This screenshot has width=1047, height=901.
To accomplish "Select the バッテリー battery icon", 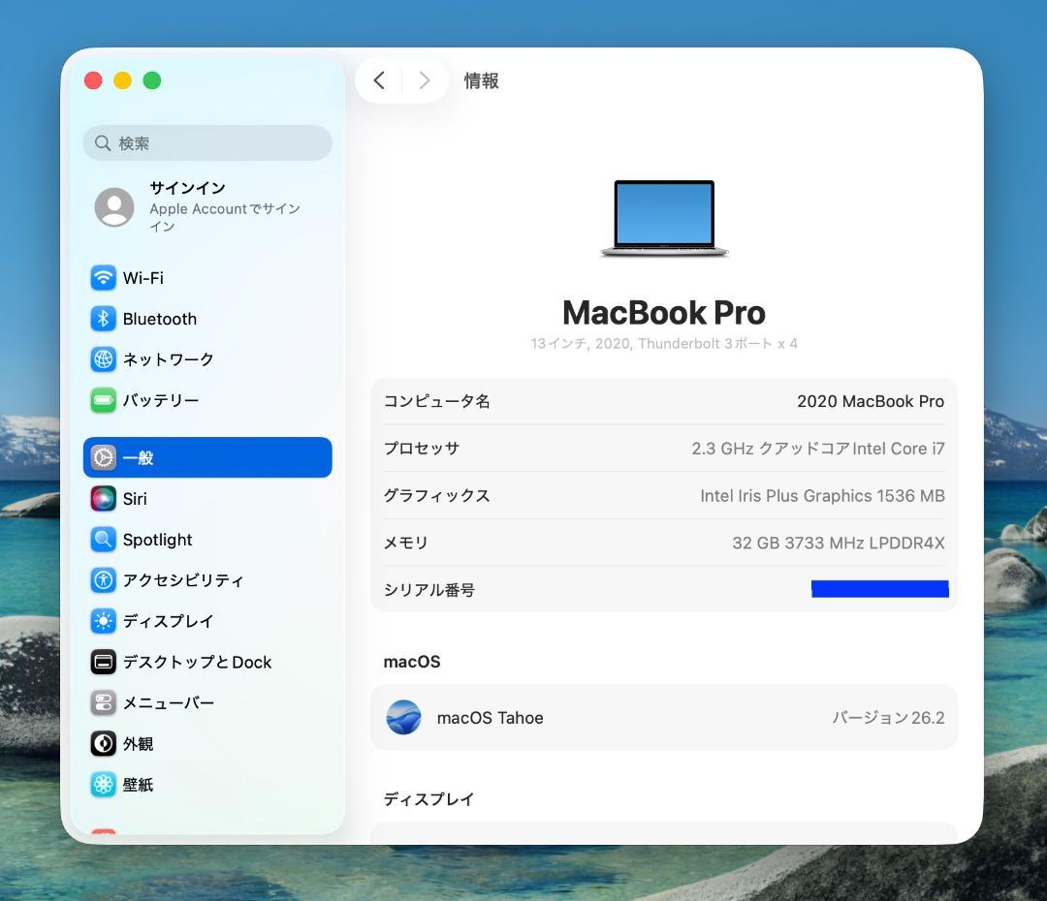I will (103, 400).
